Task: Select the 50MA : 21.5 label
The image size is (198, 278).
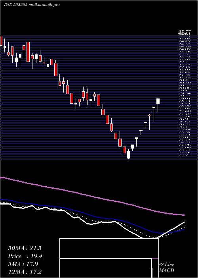Action: 25,248
